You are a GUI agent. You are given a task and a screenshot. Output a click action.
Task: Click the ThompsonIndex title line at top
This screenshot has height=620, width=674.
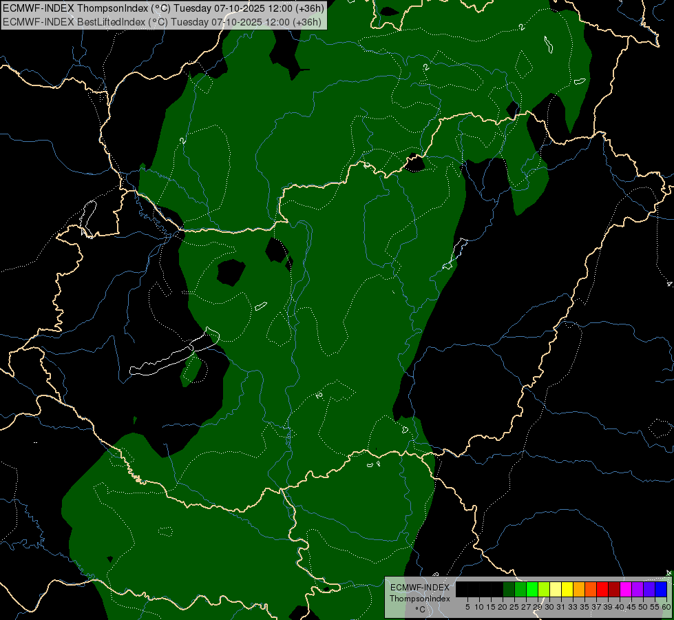click(x=163, y=8)
